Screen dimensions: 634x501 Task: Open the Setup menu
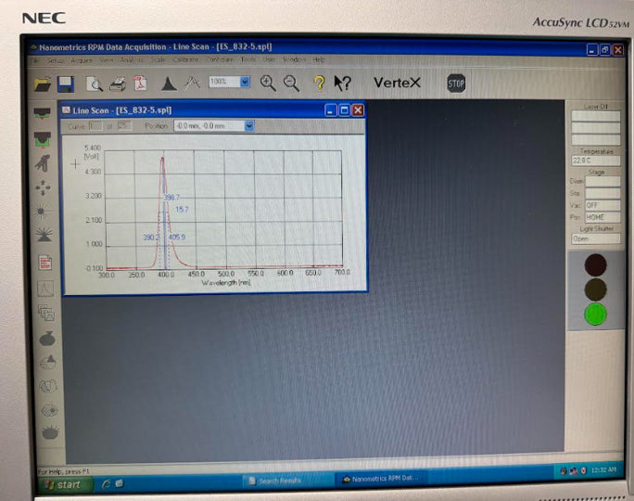pyautogui.click(x=56, y=60)
